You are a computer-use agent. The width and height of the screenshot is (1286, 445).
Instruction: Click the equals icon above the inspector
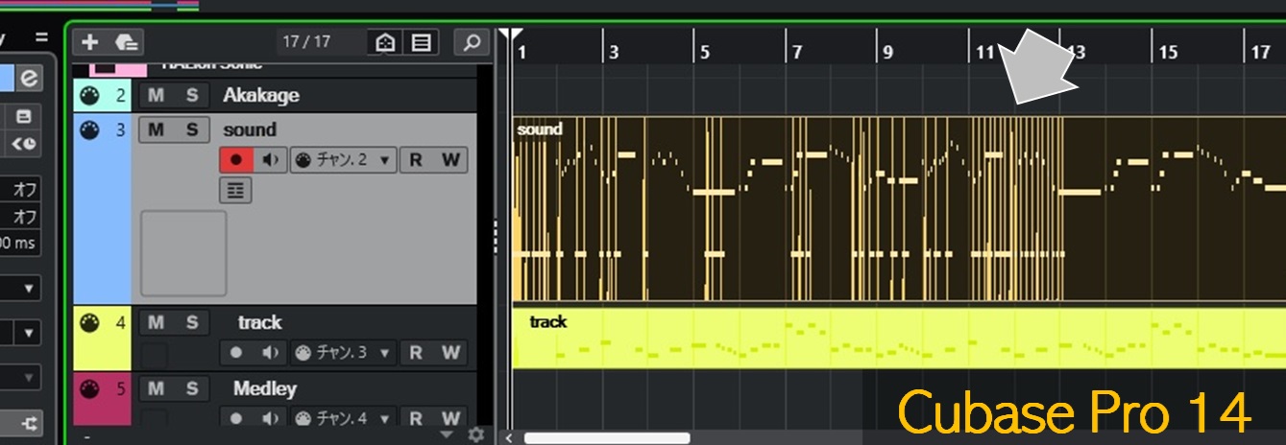41,37
